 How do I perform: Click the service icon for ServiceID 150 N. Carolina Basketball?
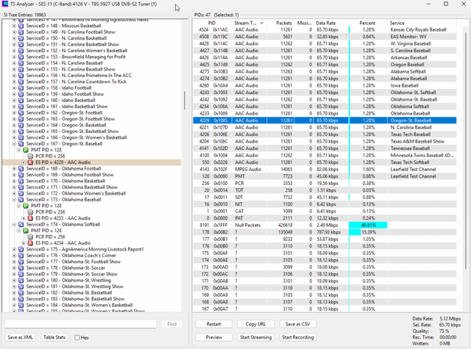[x=21, y=38]
